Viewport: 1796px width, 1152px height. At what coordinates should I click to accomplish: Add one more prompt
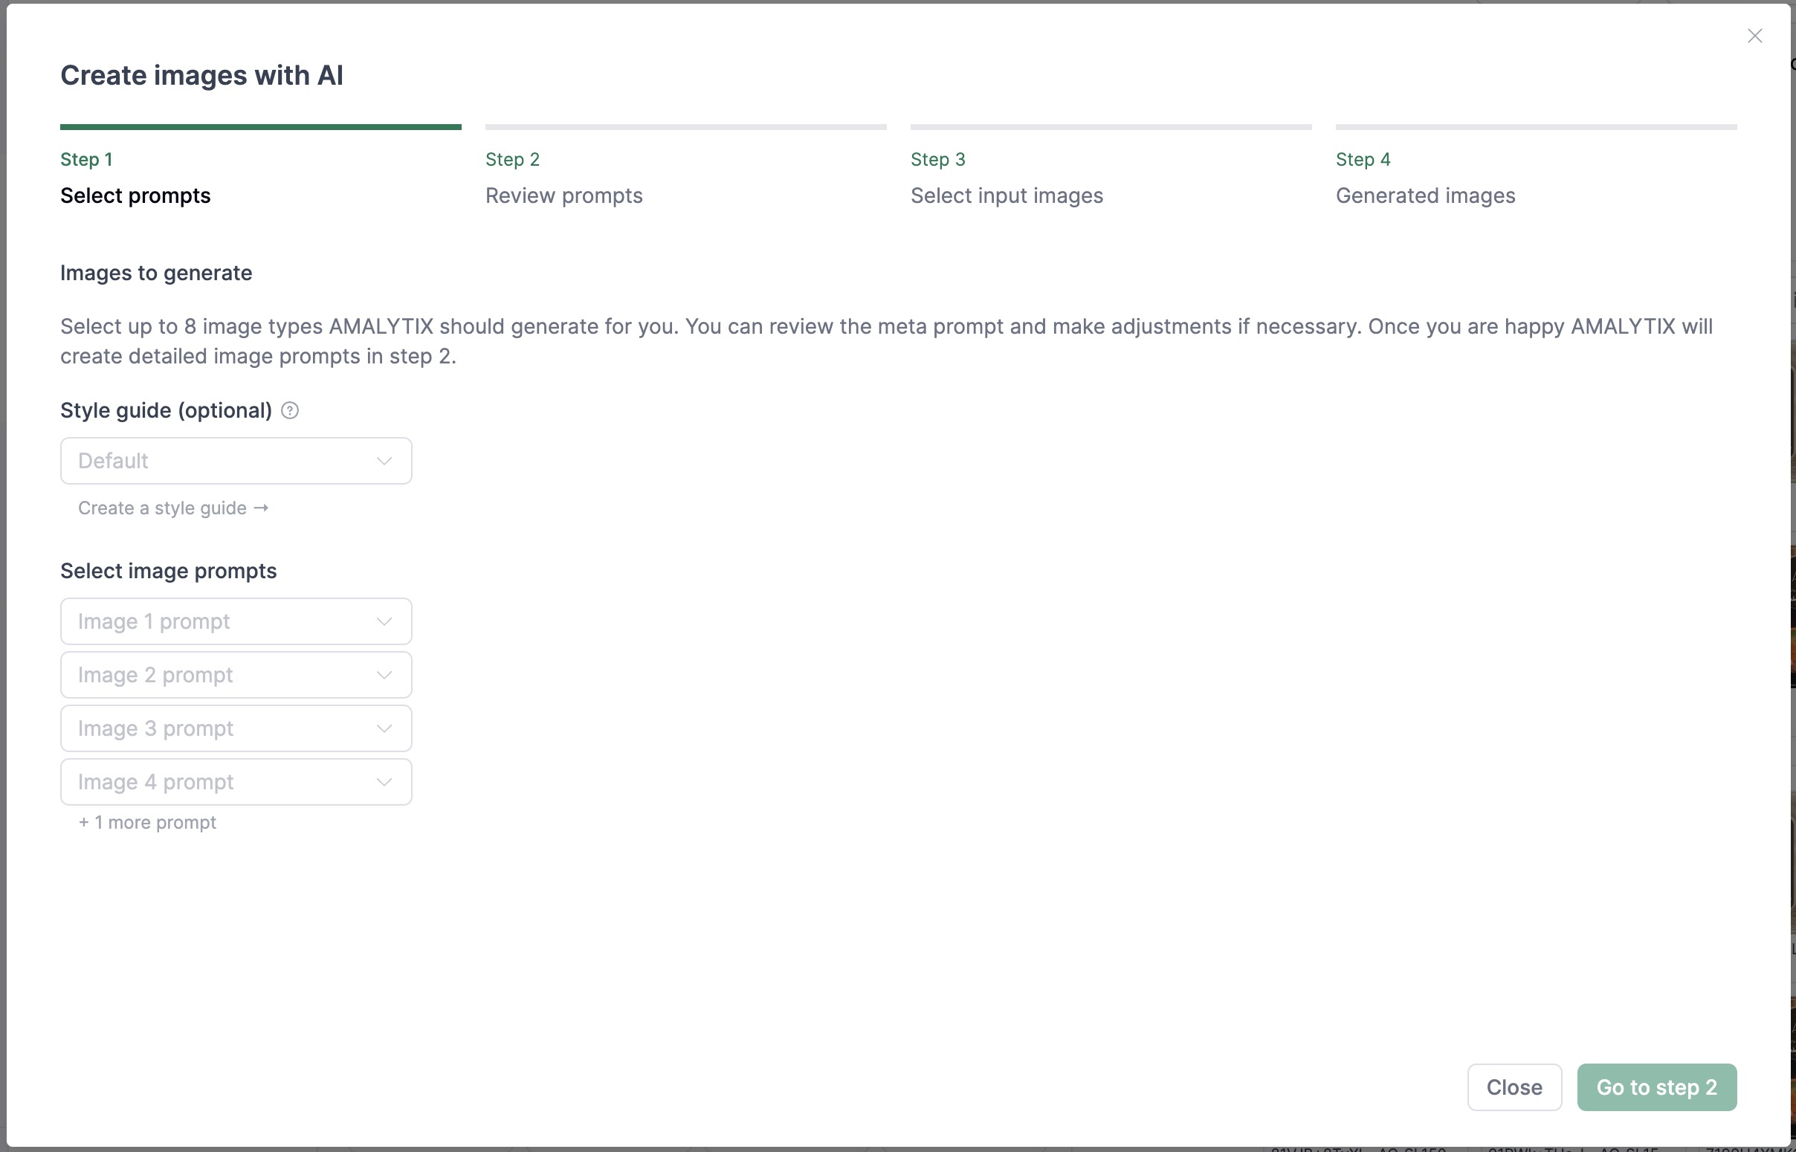[147, 823]
